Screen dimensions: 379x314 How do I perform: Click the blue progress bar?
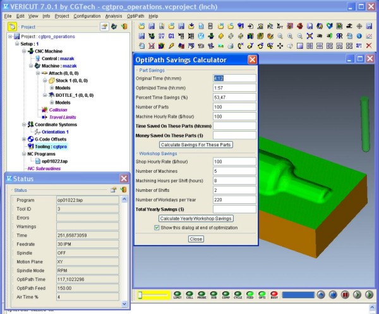(x=298, y=295)
